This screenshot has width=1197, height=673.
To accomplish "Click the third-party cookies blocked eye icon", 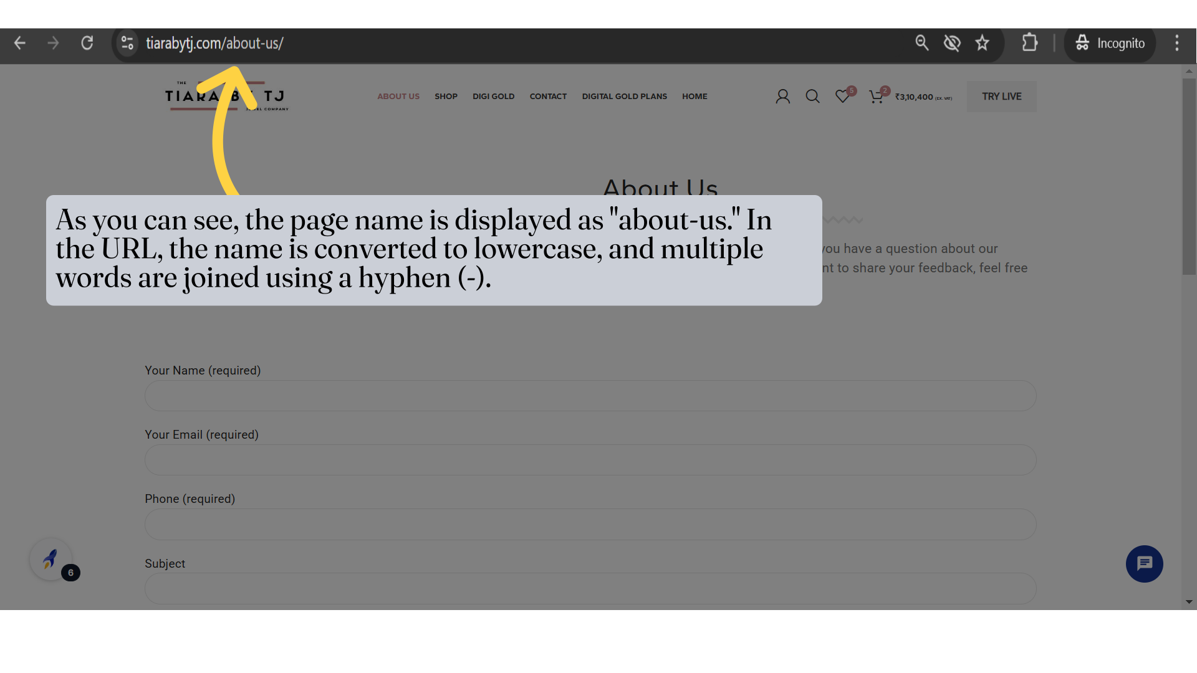I will [952, 43].
